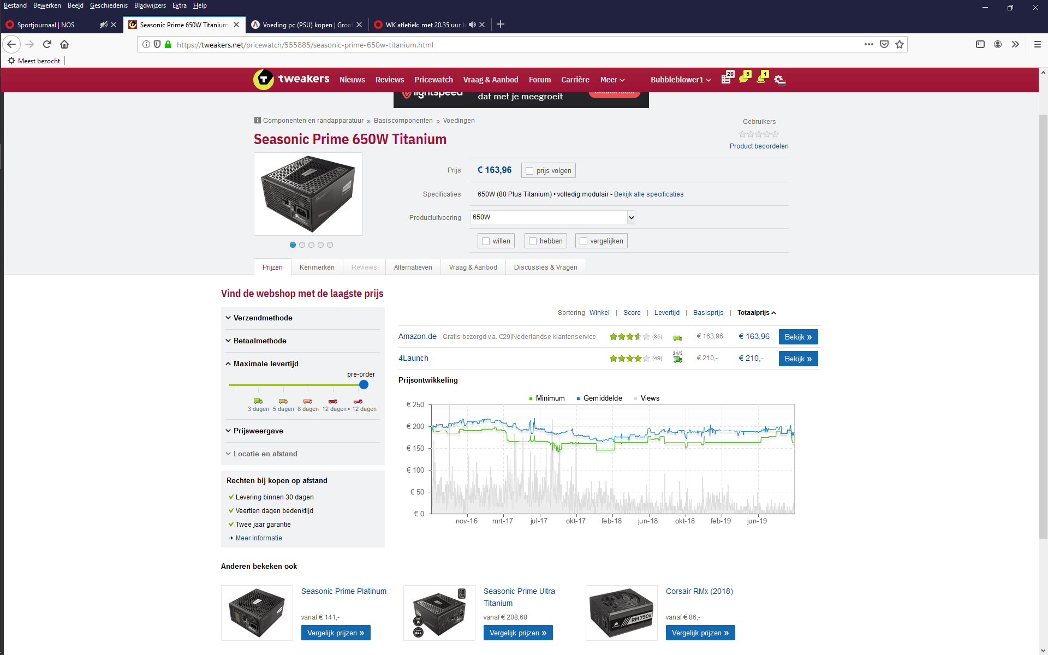The image size is (1048, 655).
Task: Select the second product image dot
Action: click(302, 245)
